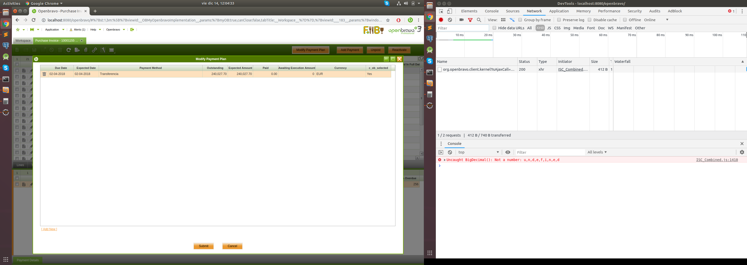Open Sublime Text from the Ubuntu dock

[6, 35]
